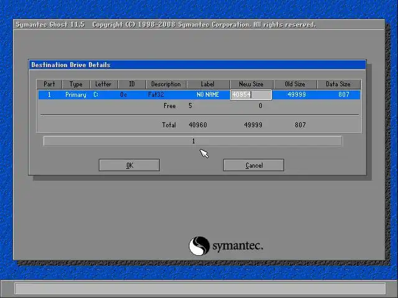Click the partition layout bar labeled 1
Image resolution: width=398 pixels, height=298 pixels.
click(193, 141)
